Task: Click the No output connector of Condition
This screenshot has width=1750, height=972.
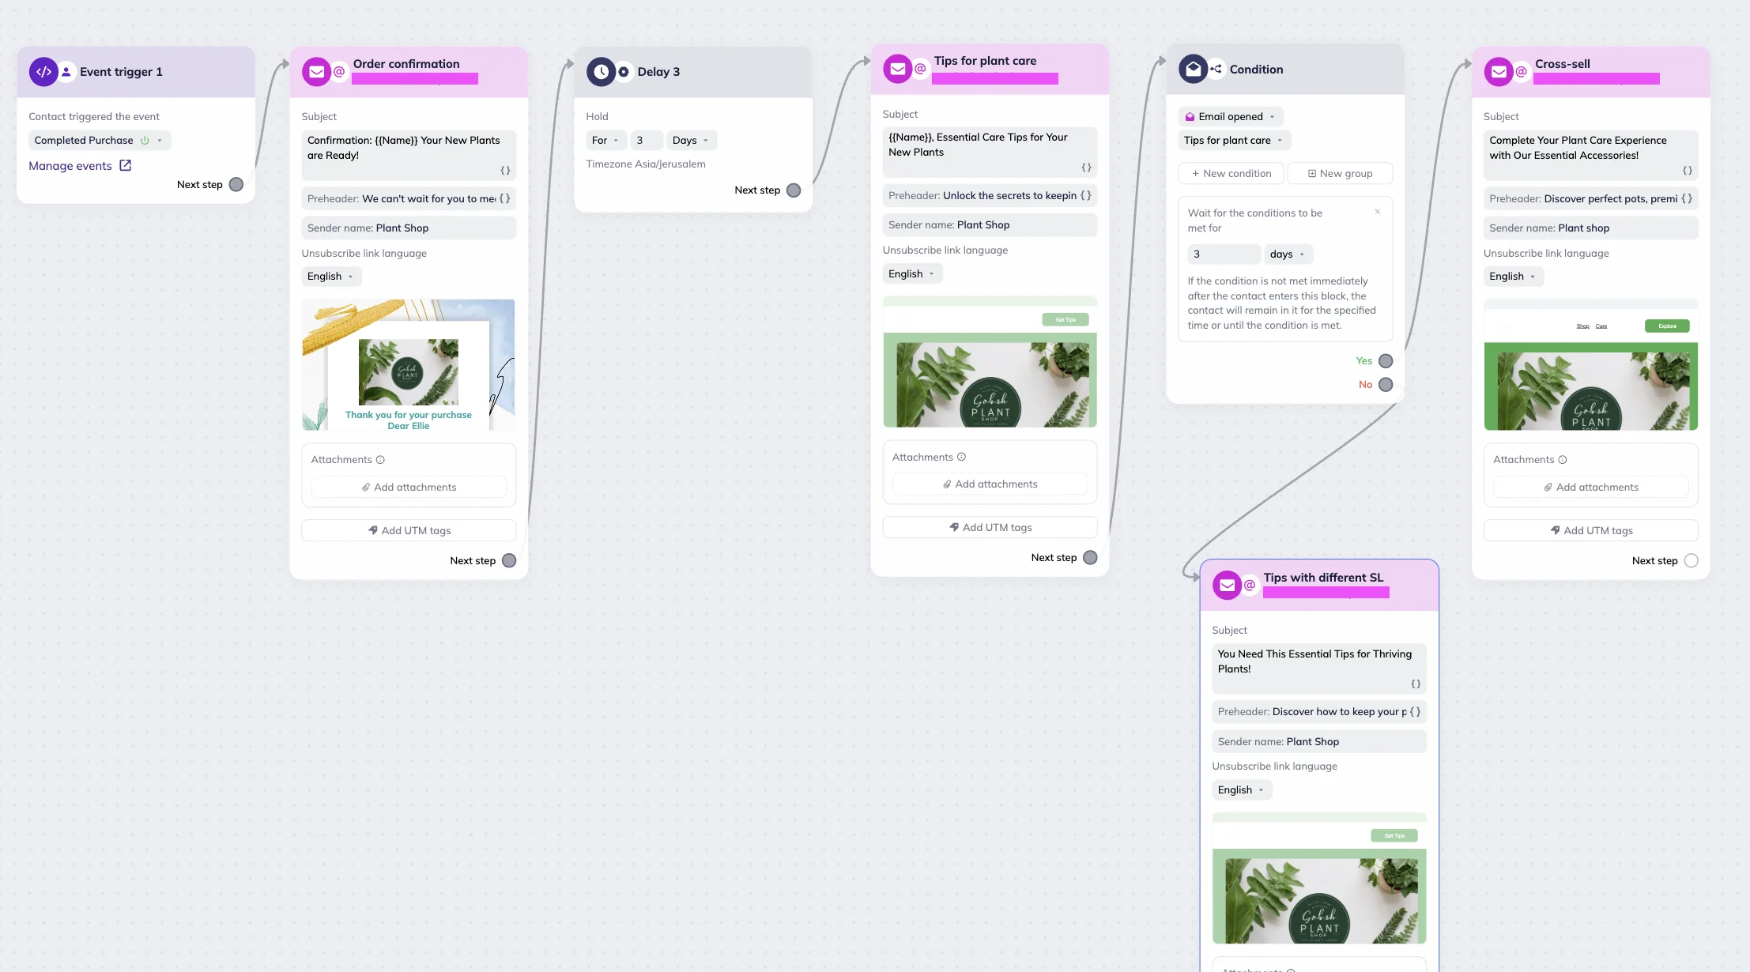Action: (x=1386, y=385)
